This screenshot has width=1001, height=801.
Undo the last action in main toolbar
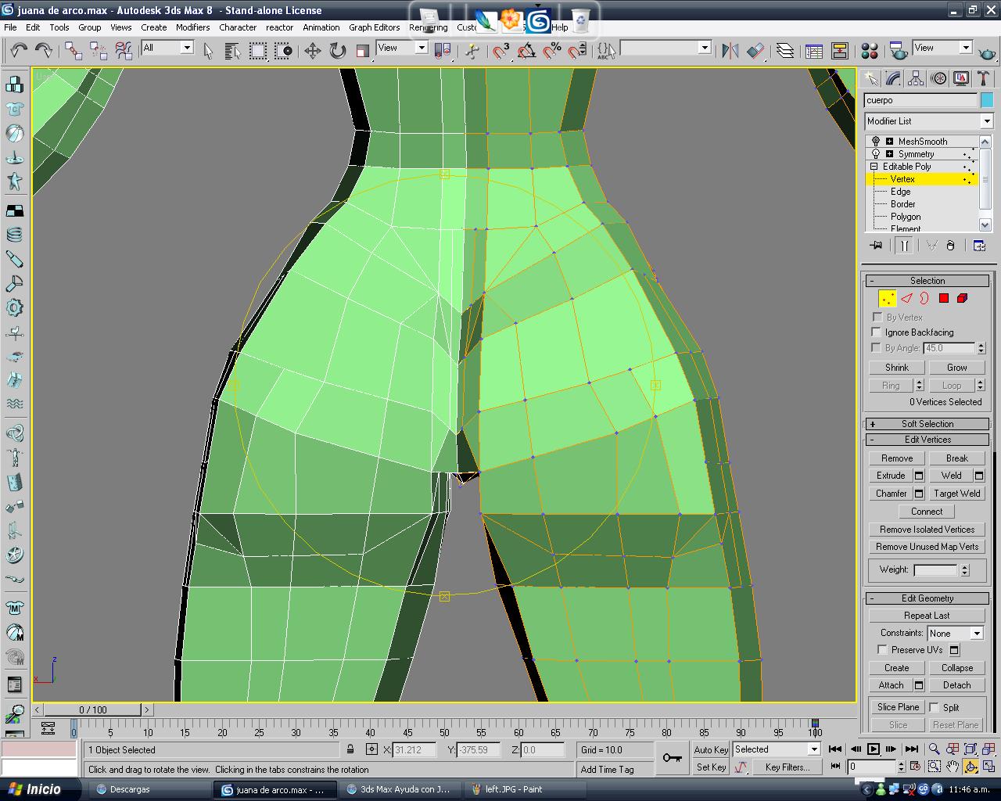[19, 51]
